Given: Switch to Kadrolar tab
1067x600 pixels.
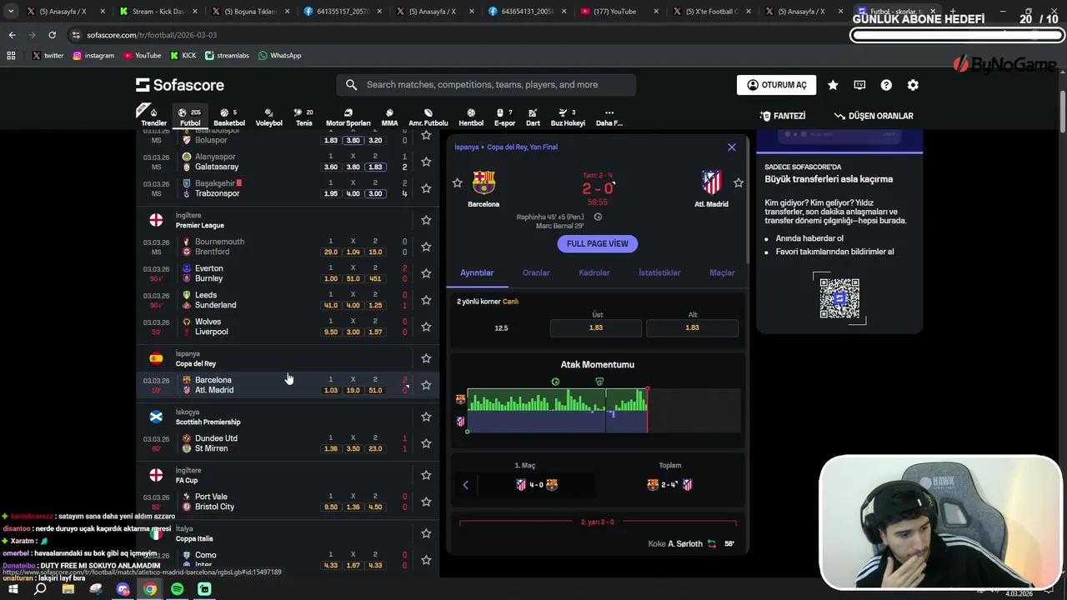Looking at the screenshot, I should click(594, 272).
